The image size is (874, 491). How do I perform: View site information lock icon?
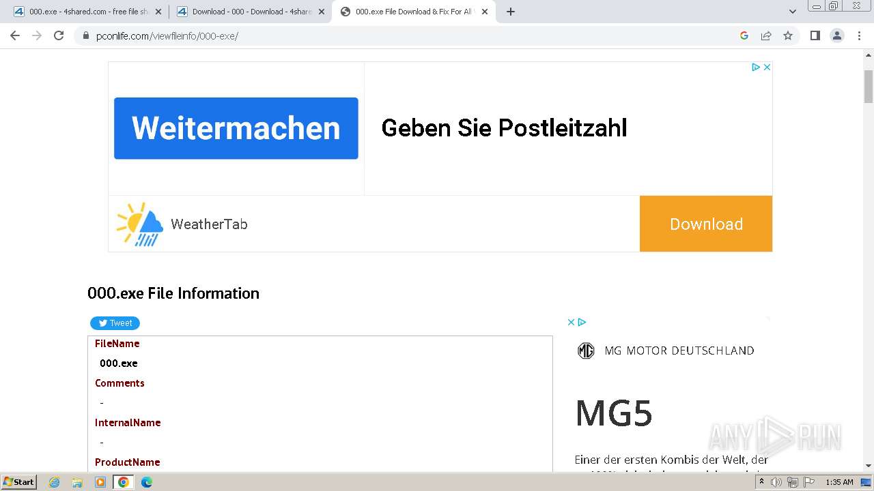[x=86, y=35]
